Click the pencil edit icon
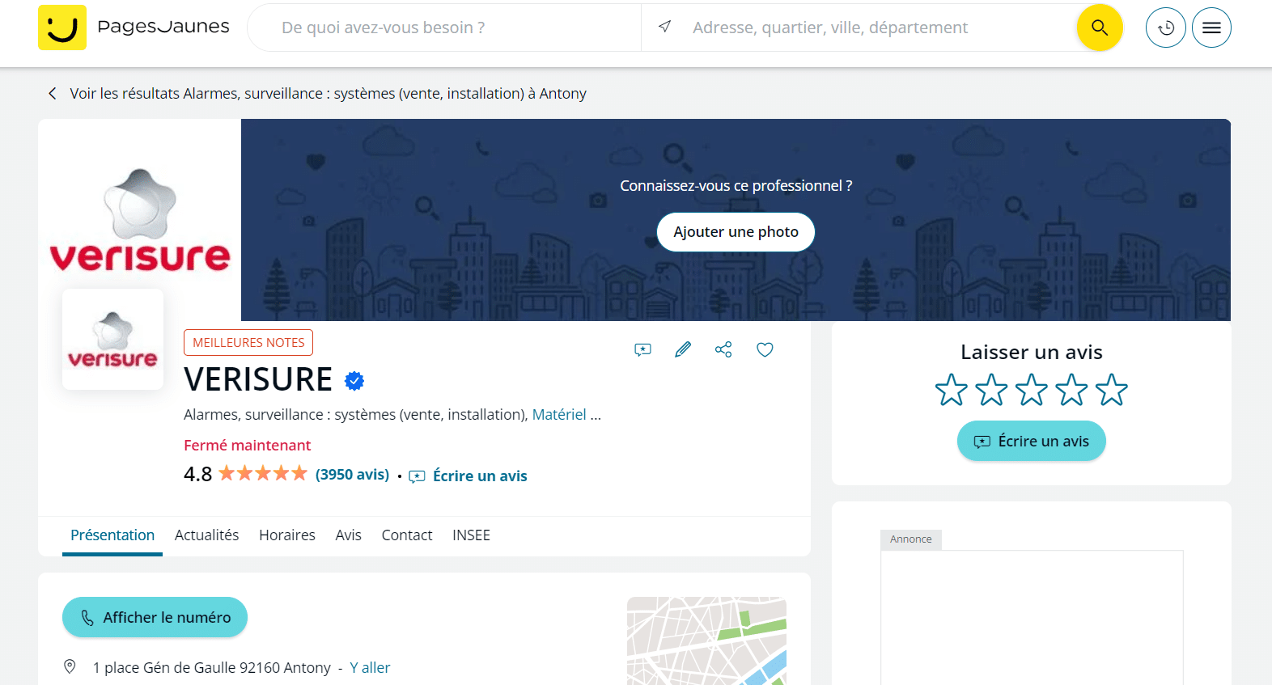The height and width of the screenshot is (685, 1272). (683, 349)
